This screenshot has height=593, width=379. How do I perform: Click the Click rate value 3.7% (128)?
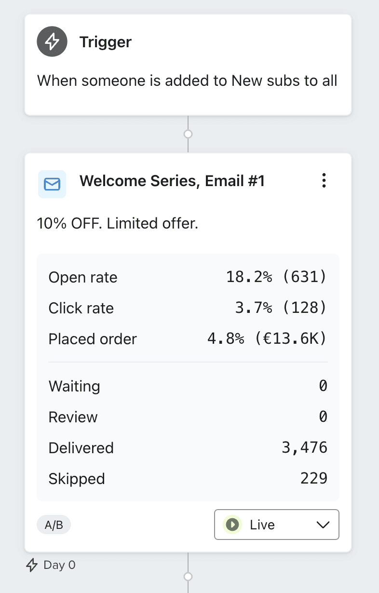[x=281, y=308]
